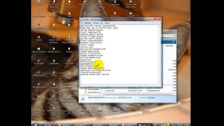Select the skinedit folder icon
Viewport: 224px width, 126px height.
pos(69,50)
